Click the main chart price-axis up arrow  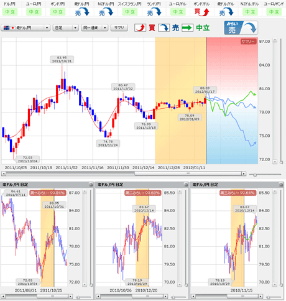coord(275,40)
